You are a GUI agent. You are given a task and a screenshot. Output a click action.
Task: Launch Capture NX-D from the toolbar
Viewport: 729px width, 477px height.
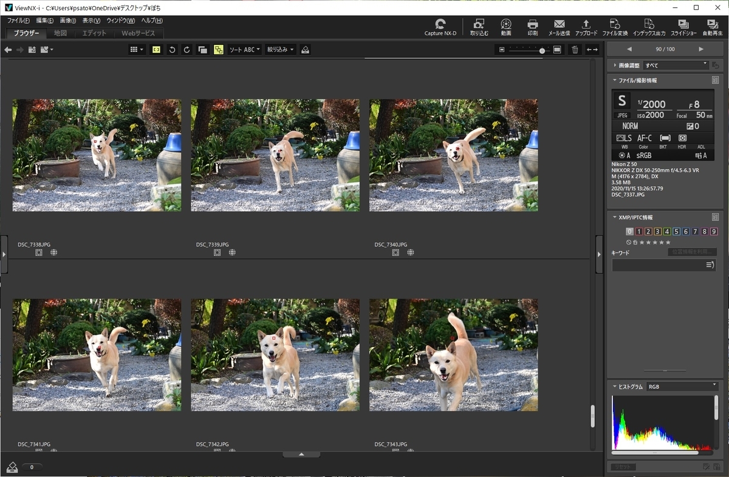(x=440, y=27)
